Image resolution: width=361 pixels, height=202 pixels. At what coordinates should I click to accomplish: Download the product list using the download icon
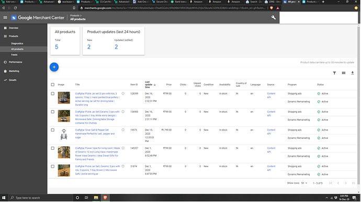click(353, 73)
